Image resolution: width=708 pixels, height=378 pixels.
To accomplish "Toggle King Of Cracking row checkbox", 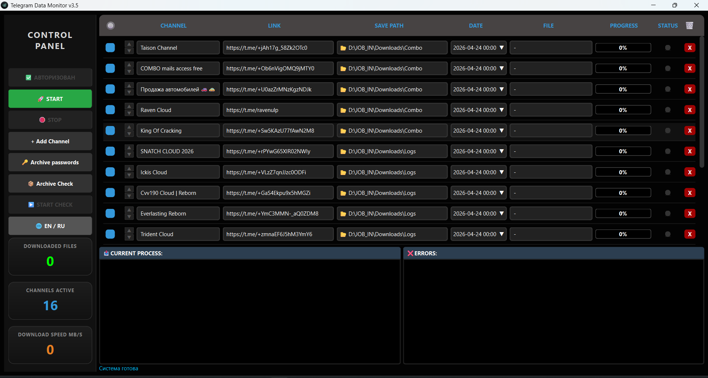I will (110, 130).
